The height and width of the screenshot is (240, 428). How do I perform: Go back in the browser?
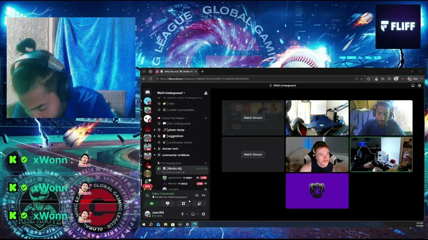(x=144, y=79)
